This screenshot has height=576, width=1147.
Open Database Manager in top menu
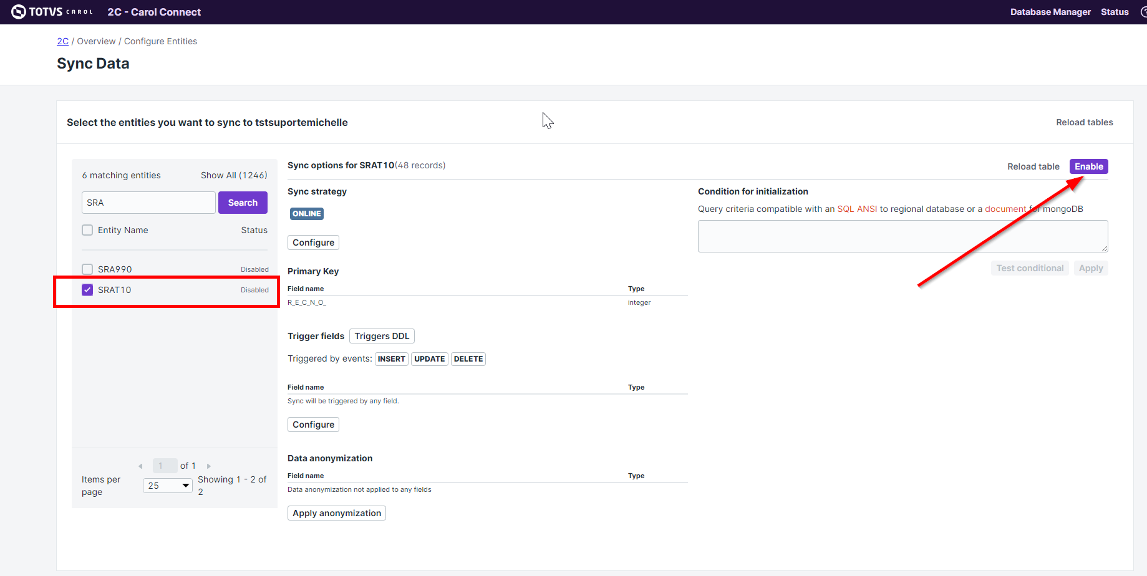[1050, 12]
